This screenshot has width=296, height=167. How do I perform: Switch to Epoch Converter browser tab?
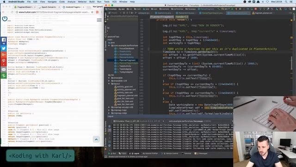tap(49, 7)
